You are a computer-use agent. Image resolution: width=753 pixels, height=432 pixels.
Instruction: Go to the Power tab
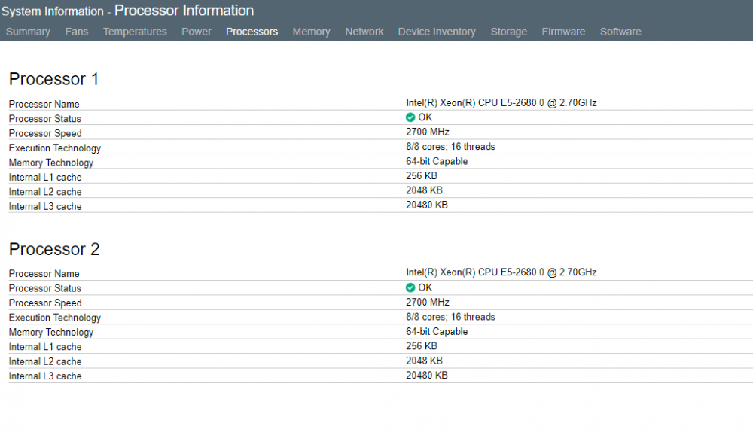(x=197, y=32)
